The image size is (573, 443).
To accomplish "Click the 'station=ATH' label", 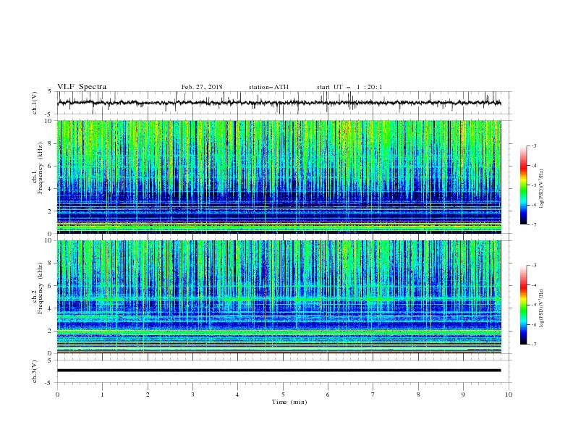I will [x=268, y=87].
